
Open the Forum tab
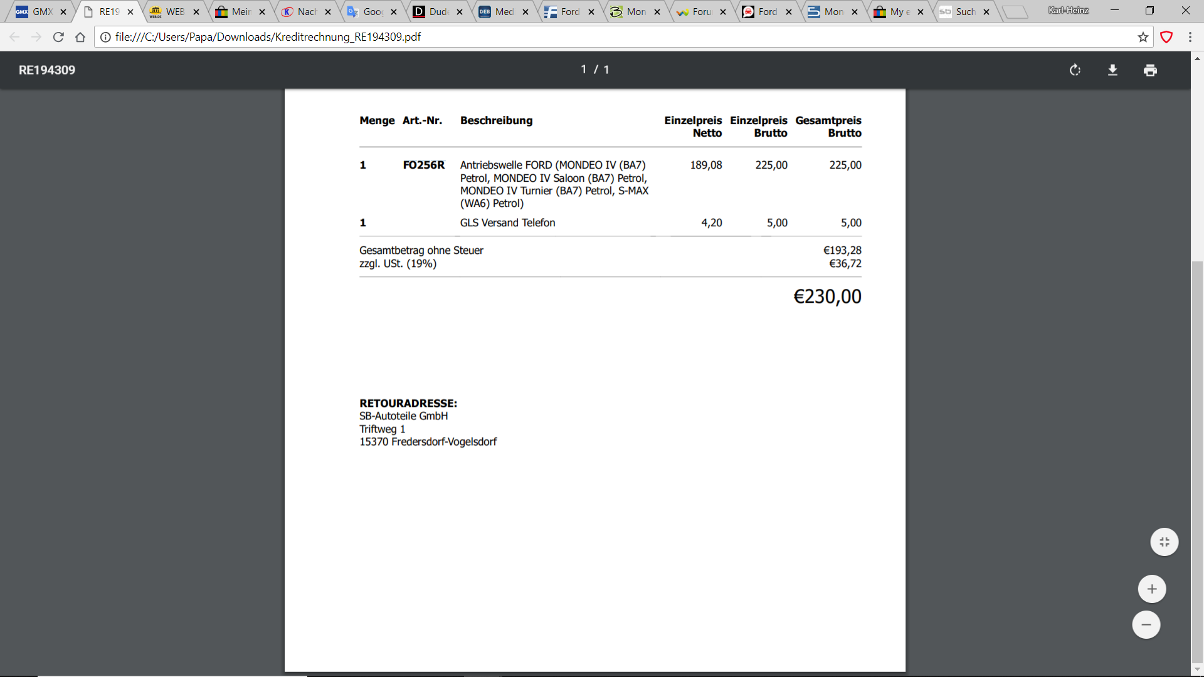point(699,11)
